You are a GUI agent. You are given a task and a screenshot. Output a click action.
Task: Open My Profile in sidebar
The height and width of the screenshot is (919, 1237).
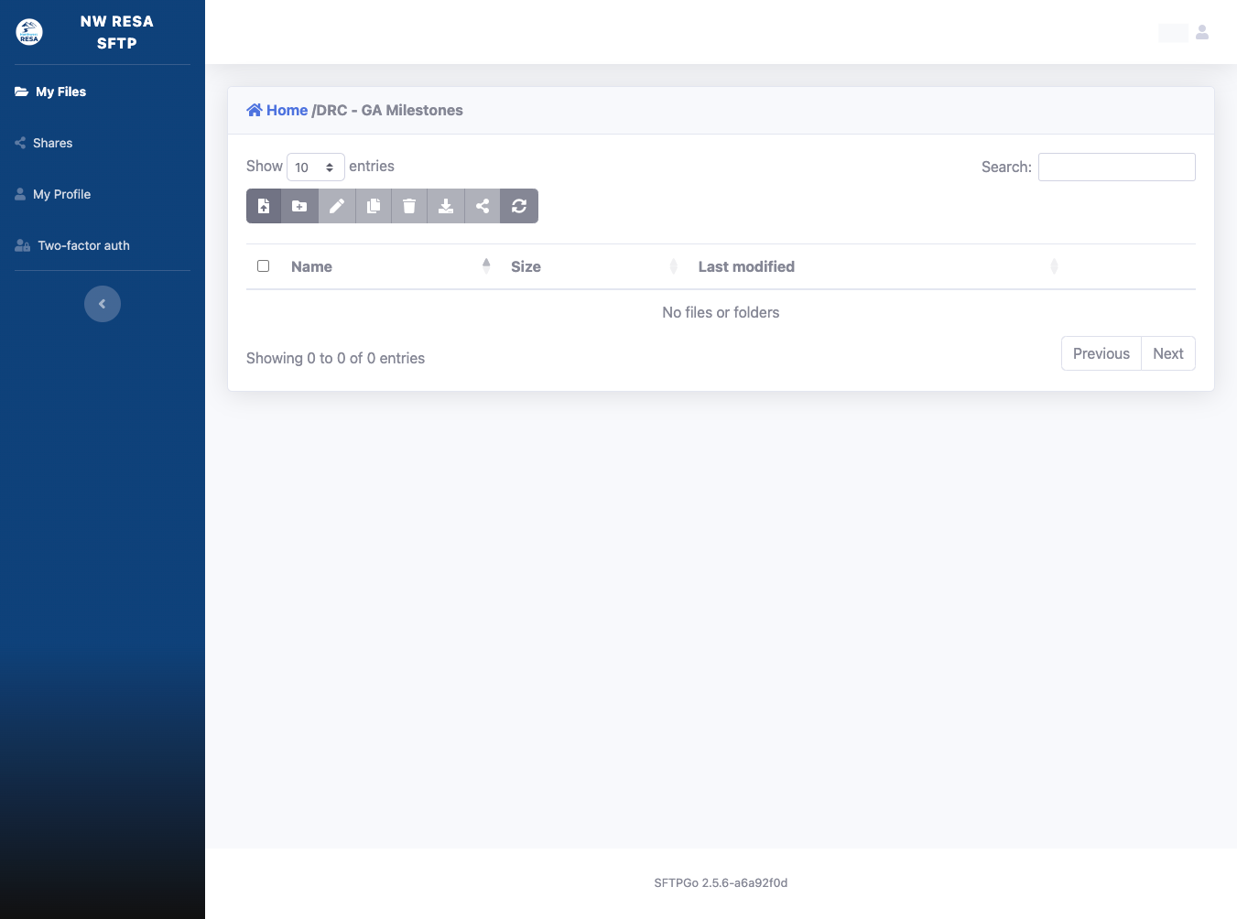pyautogui.click(x=53, y=194)
